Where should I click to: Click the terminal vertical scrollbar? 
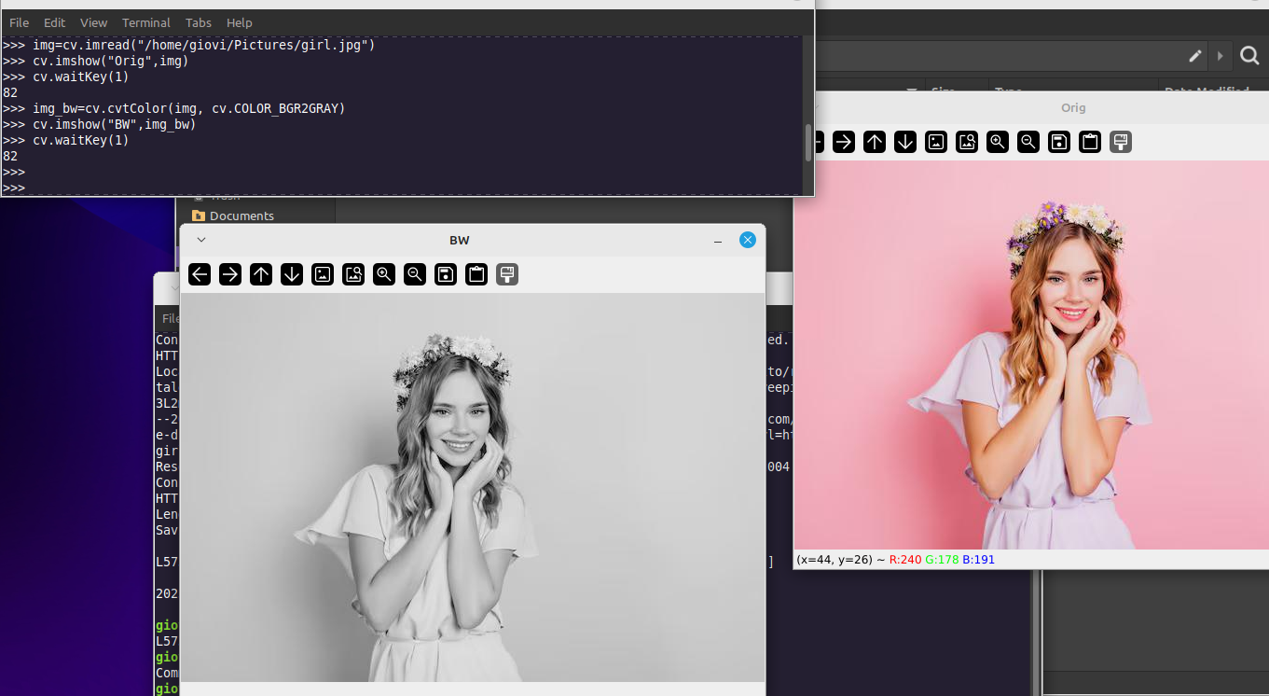coord(807,142)
